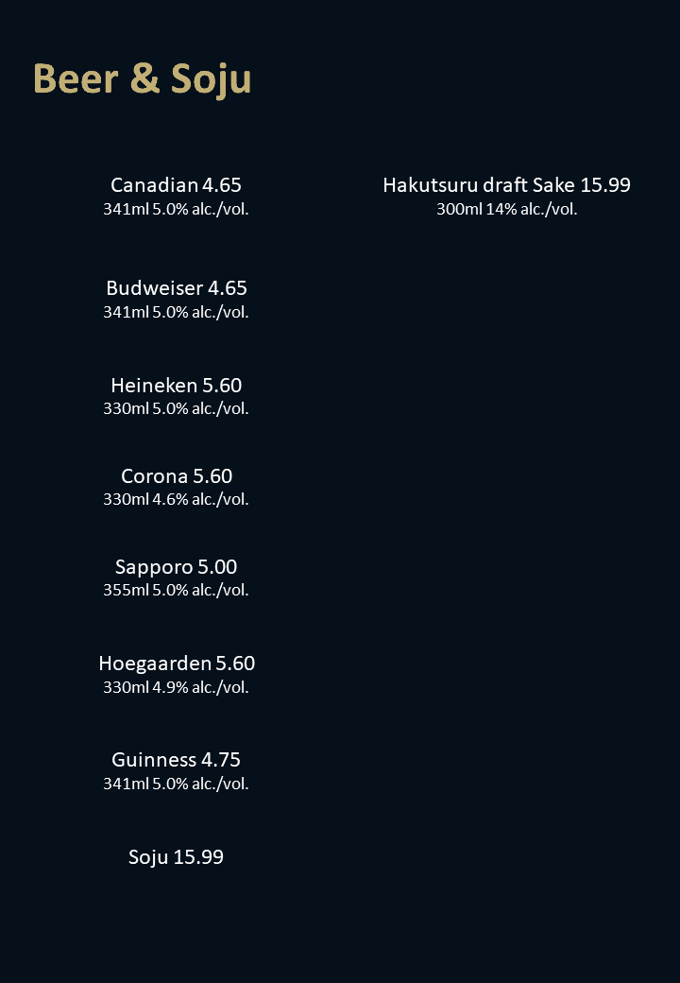
Task: Click the 300ml 14% details under Sake
Action: coord(506,209)
